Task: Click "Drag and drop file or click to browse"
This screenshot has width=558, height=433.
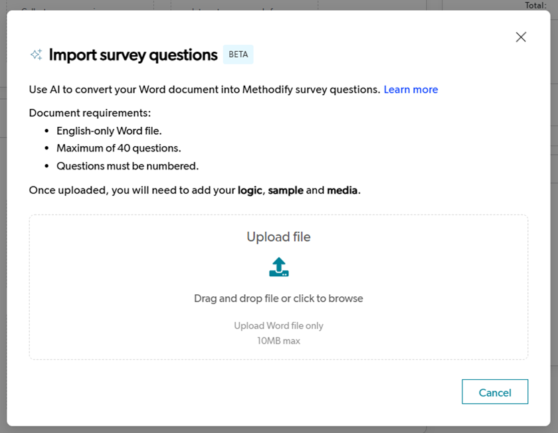Action: pos(278,299)
